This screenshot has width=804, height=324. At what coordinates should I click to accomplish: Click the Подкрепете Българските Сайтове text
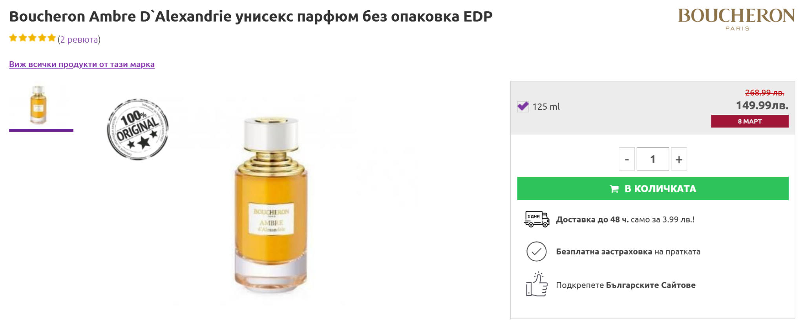625,285
